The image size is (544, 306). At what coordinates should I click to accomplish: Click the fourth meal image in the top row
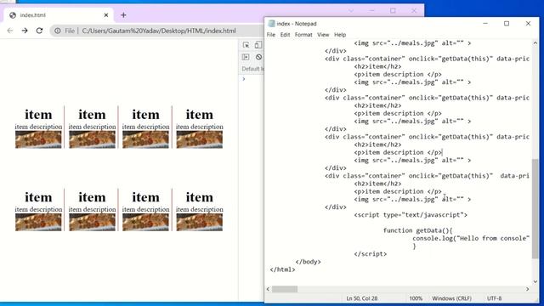pos(200,139)
